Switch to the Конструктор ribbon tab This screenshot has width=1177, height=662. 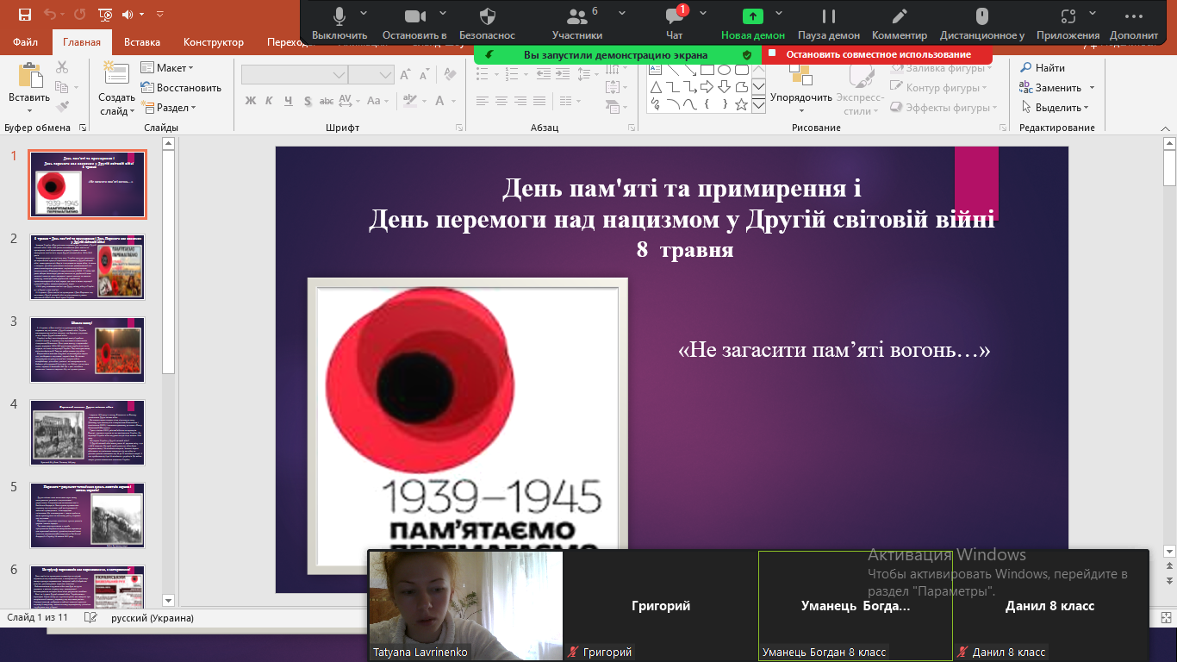214,42
